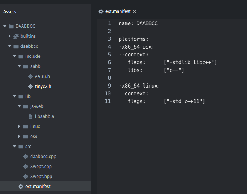Click the gear icon beside AABB.h
247x194 pixels.
pyautogui.click(x=31, y=76)
